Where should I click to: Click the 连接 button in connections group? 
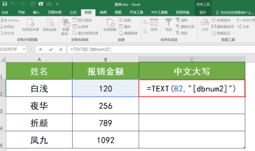(x=125, y=20)
